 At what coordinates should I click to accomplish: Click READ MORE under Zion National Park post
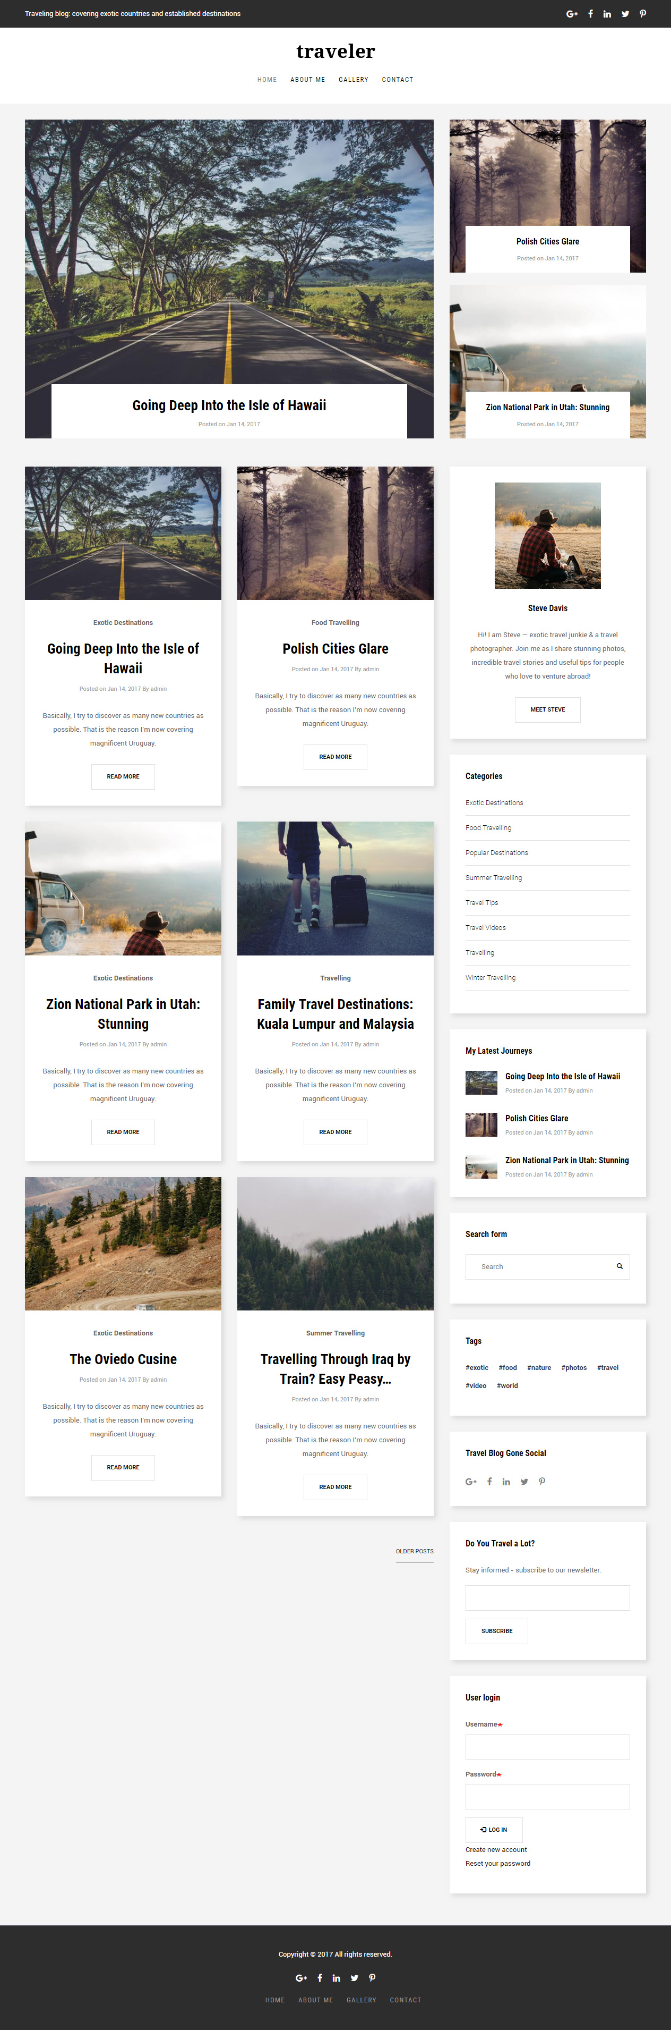(123, 1131)
